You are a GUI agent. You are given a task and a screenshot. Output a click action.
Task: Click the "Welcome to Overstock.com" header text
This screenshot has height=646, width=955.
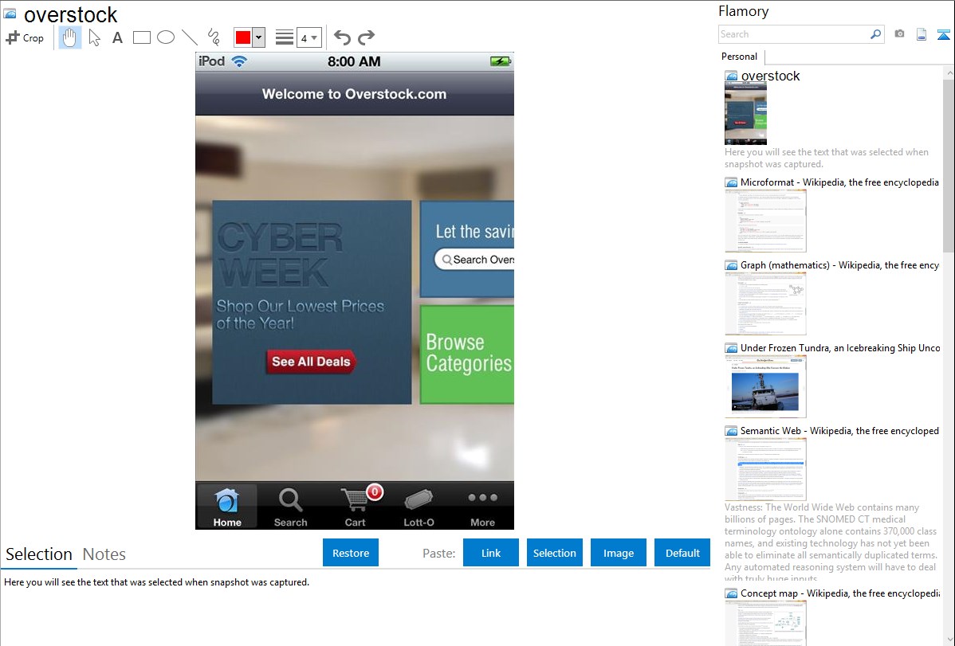[355, 94]
